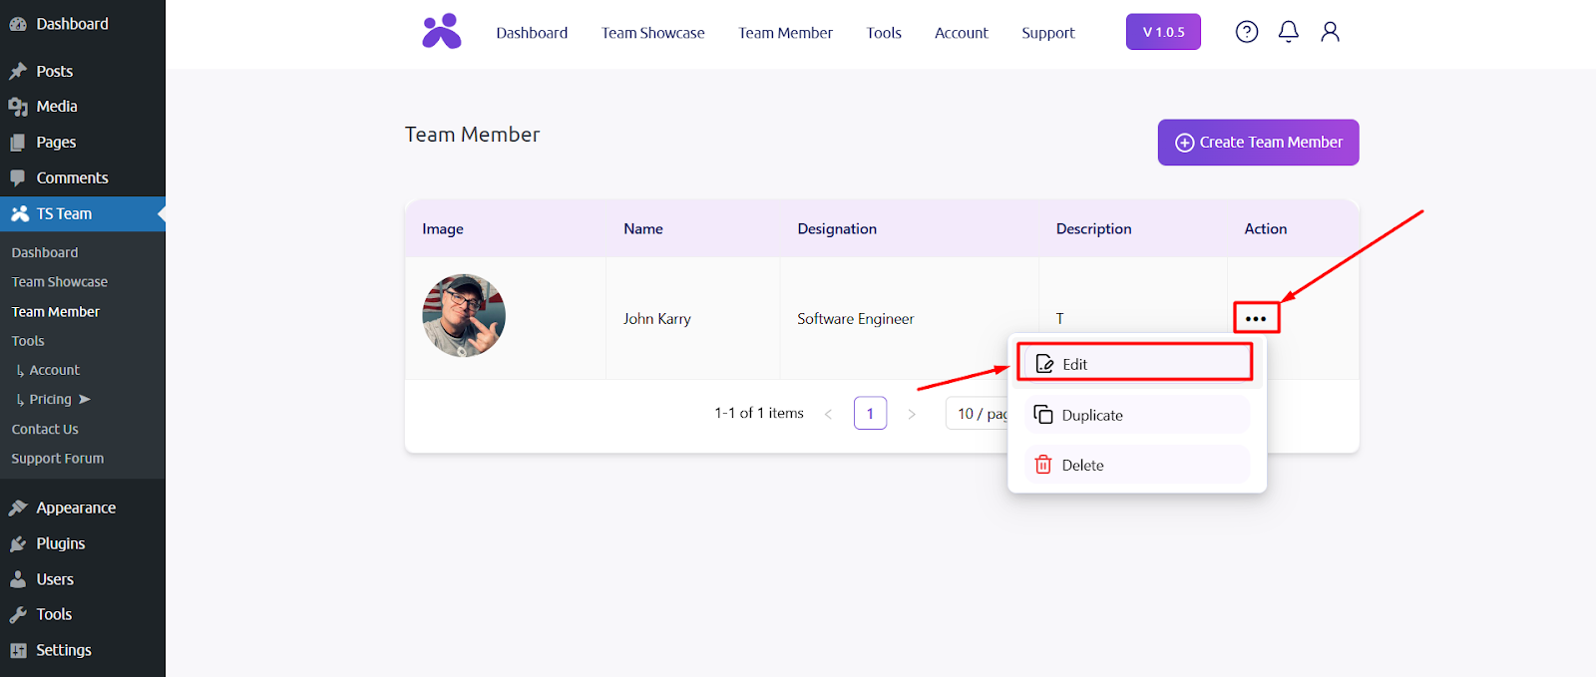Screen dimensions: 1596x677
Task: Click the Appearance brush icon in sidebar
Action: (18, 508)
